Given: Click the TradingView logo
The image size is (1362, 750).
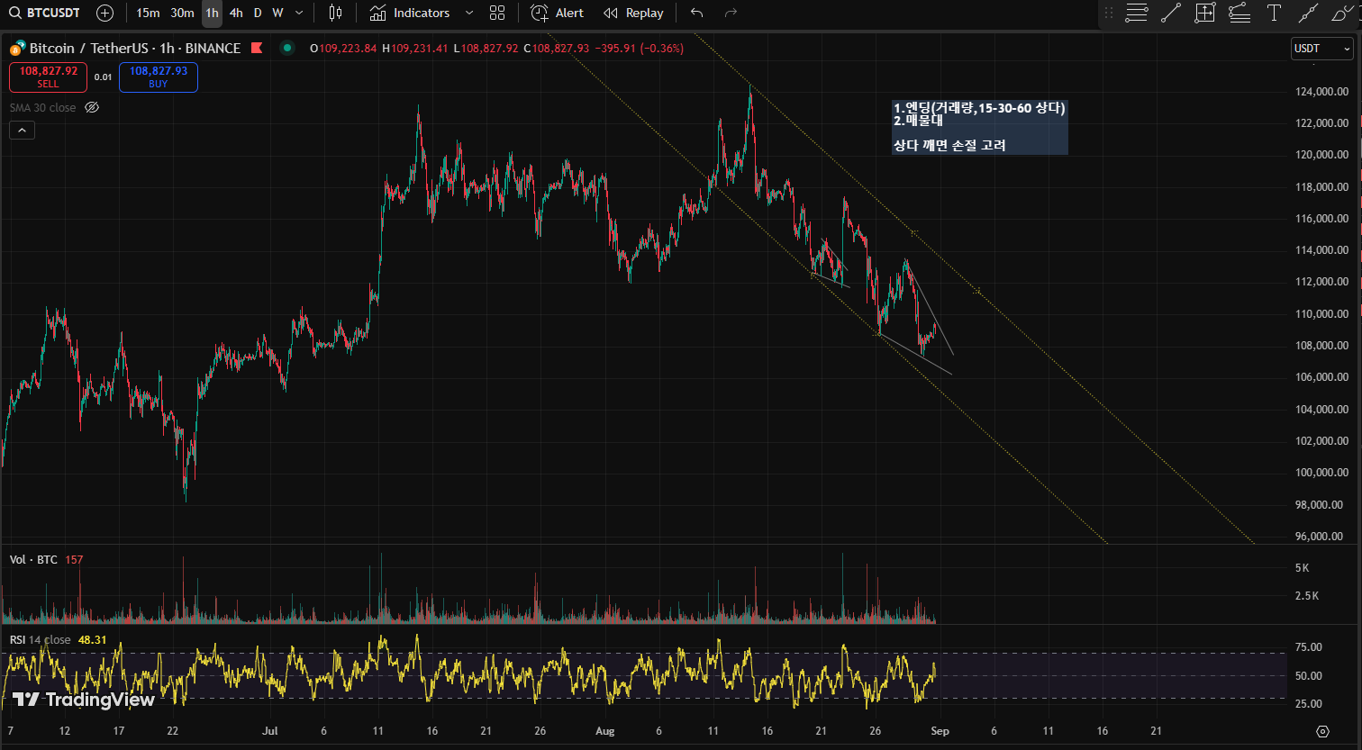Looking at the screenshot, I should click(x=83, y=700).
